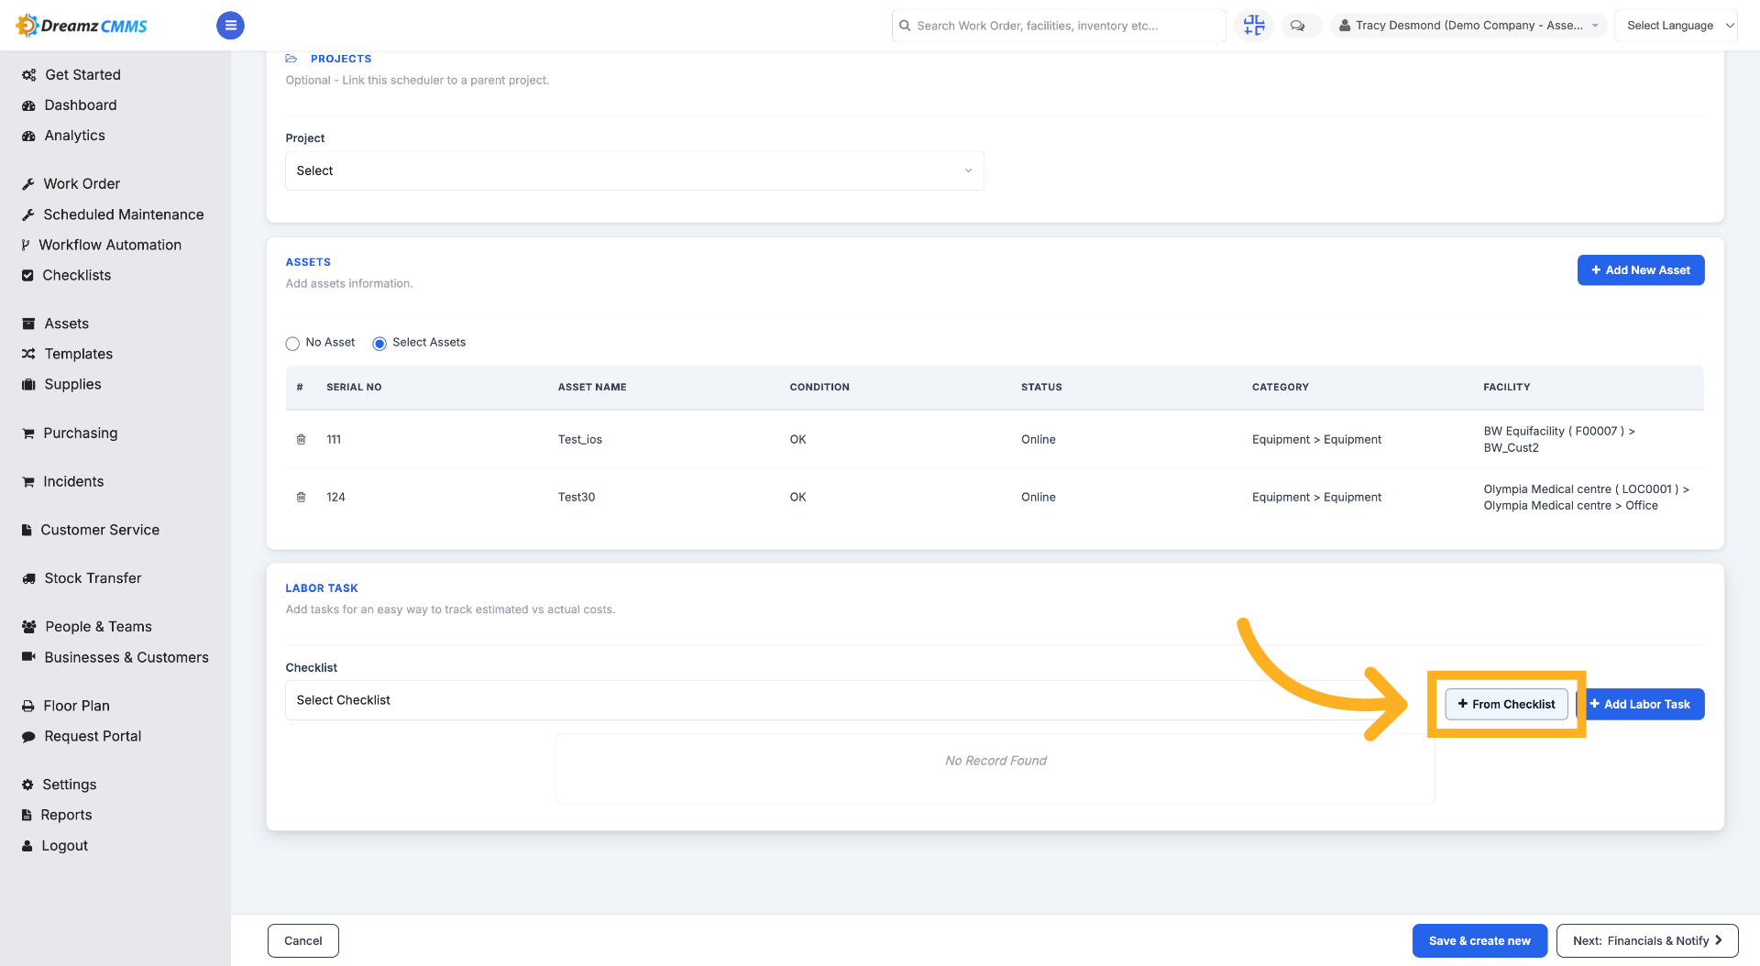This screenshot has width=1760, height=966.
Task: Choose the Select Assets radio option
Action: point(379,344)
